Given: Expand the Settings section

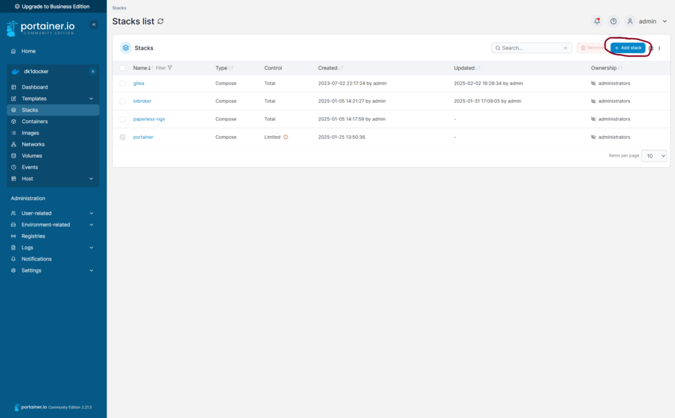Looking at the screenshot, I should (91, 270).
